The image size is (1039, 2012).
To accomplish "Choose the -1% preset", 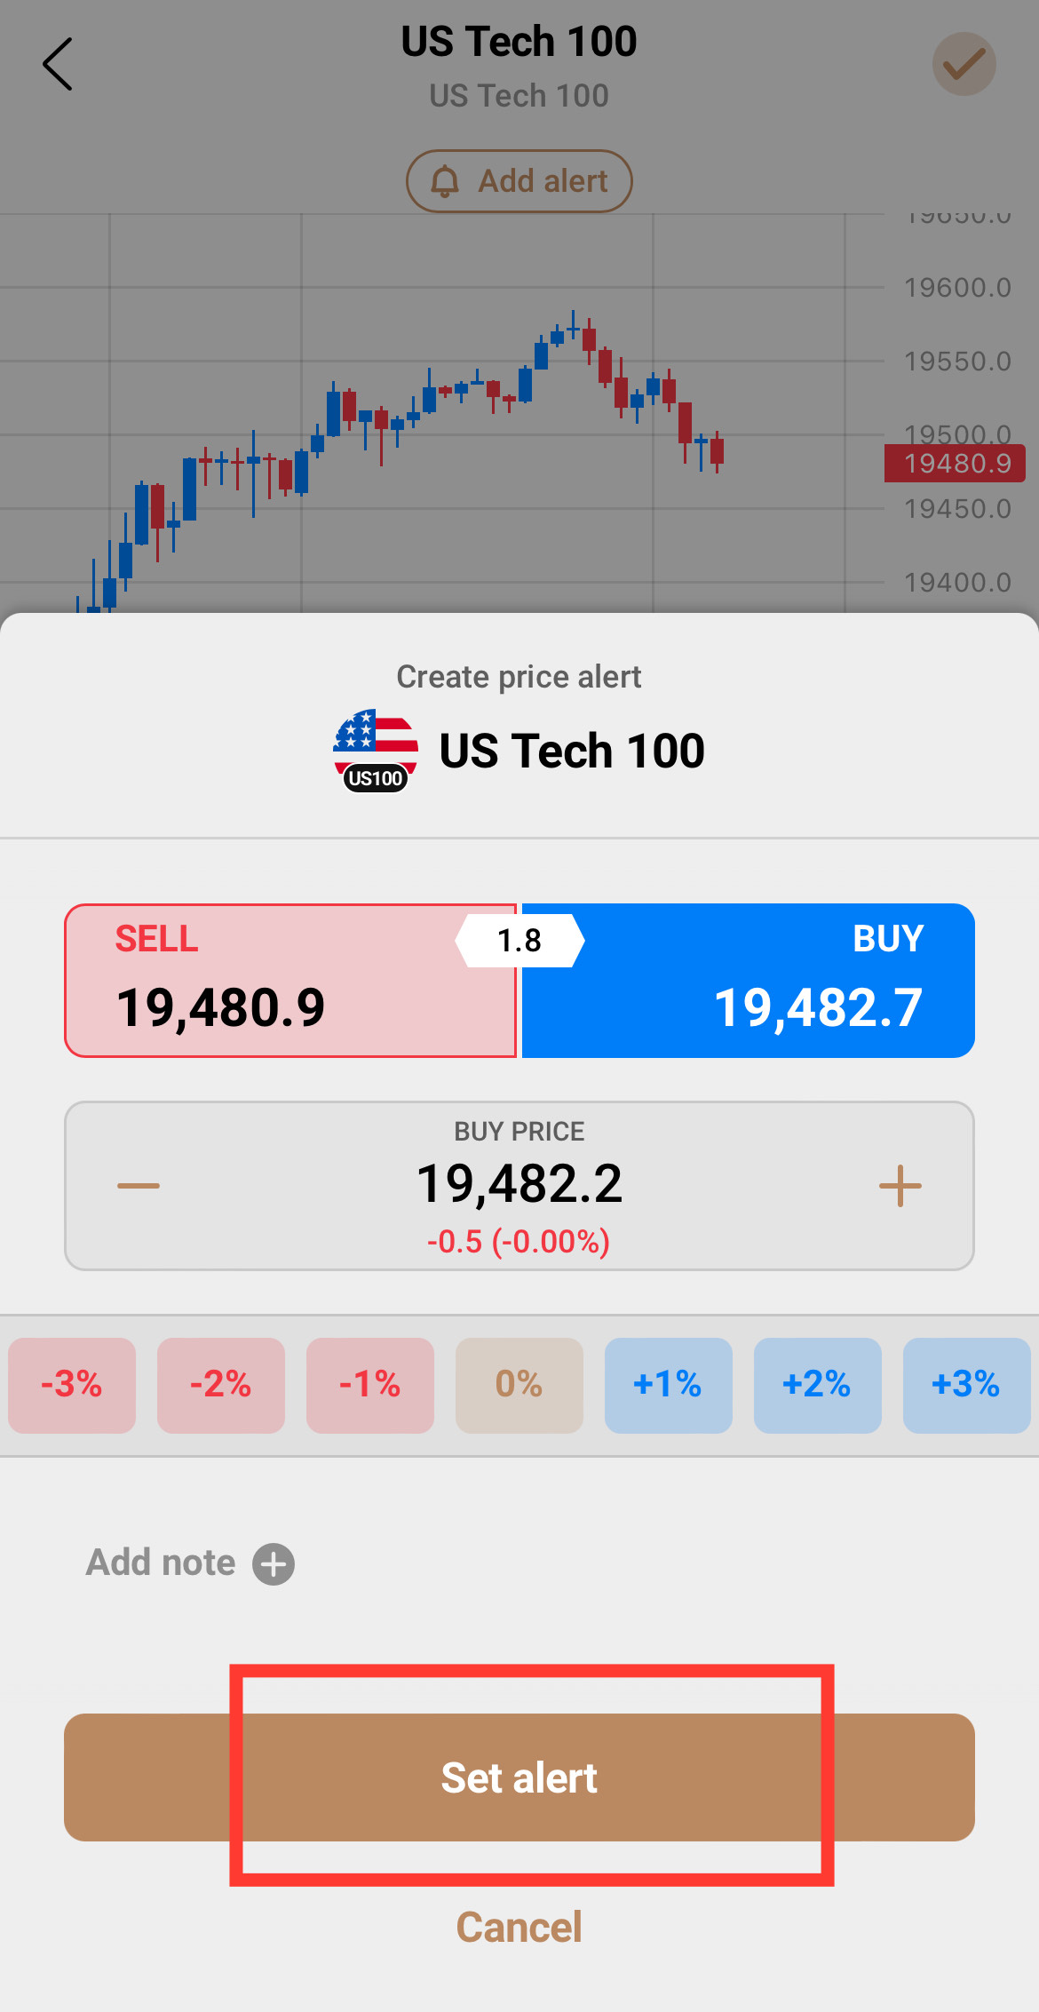I will click(x=370, y=1385).
